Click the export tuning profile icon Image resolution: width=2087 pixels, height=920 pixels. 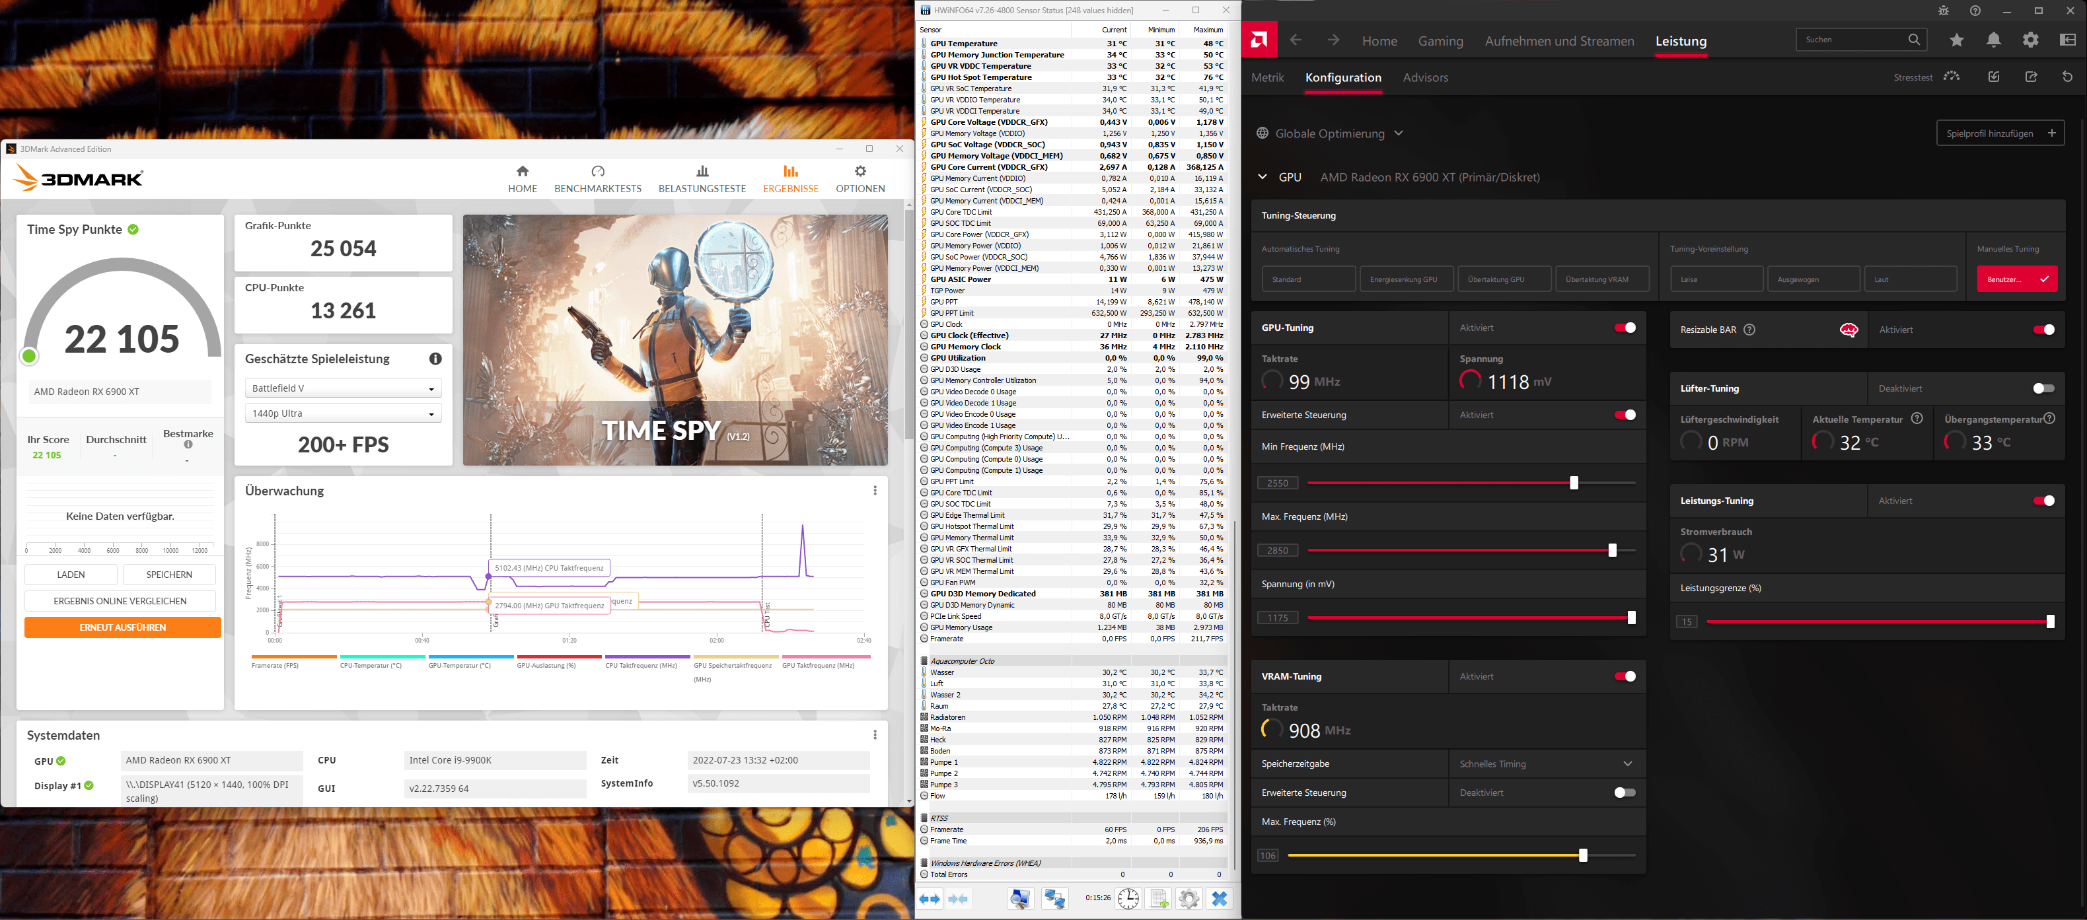coord(2031,77)
